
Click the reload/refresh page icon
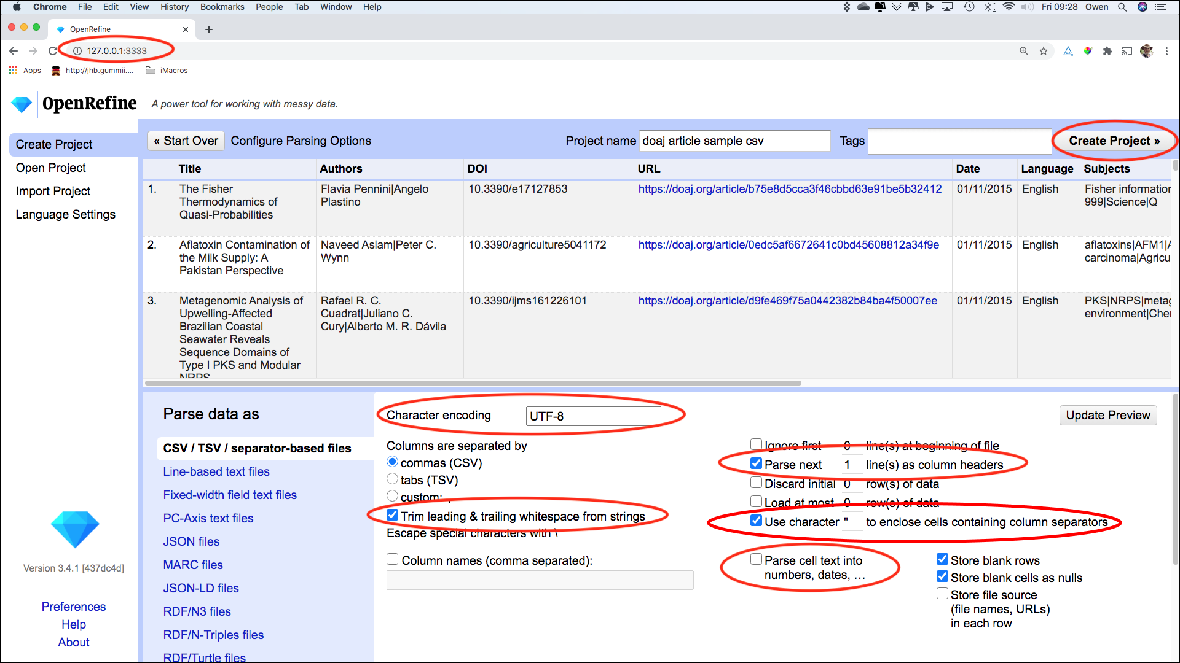pos(53,50)
